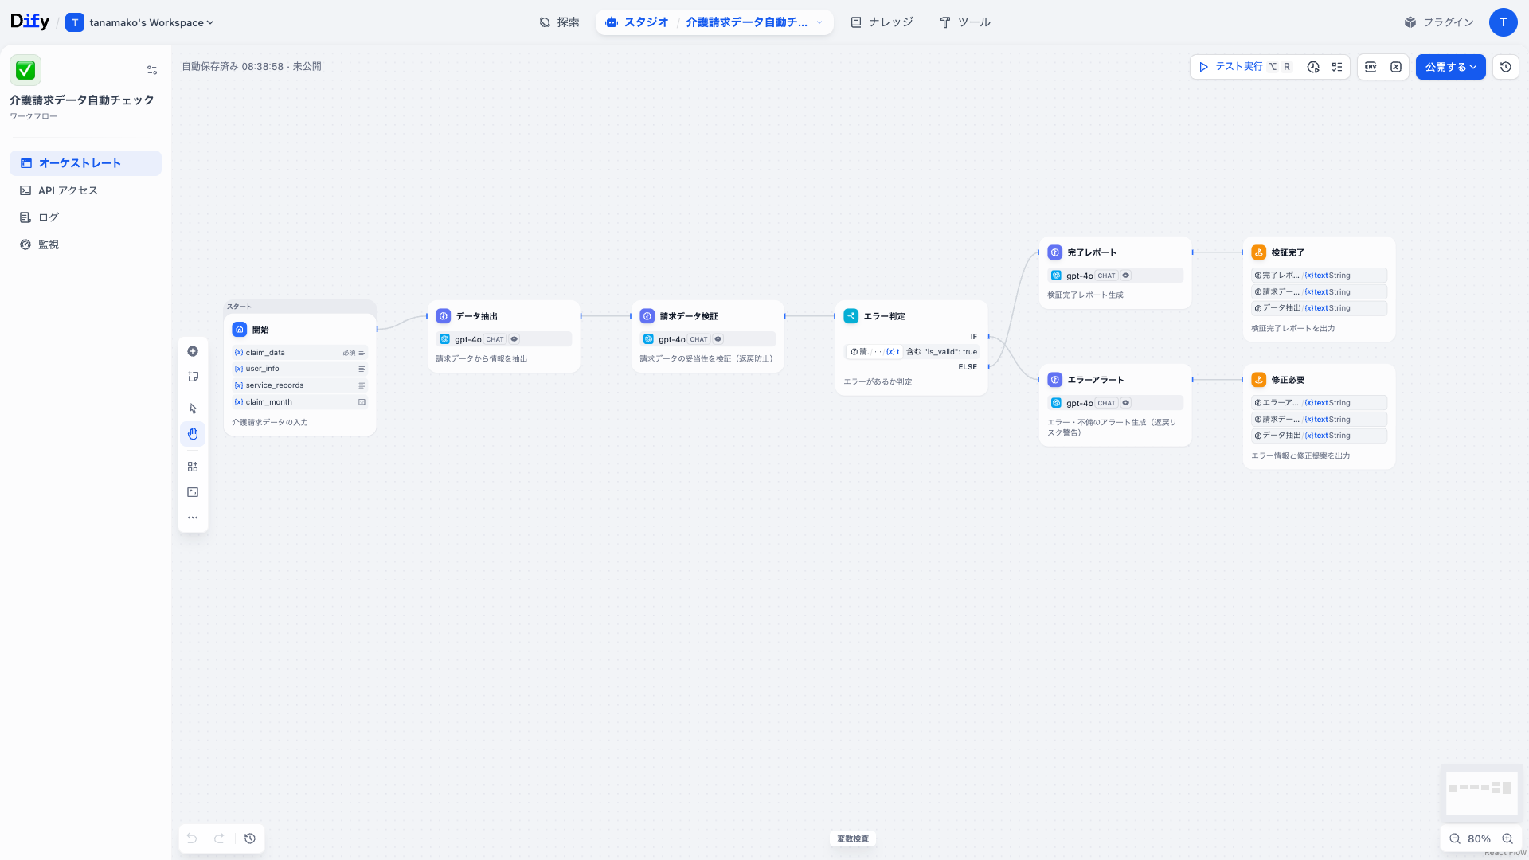View version history with the clock icon

click(x=1505, y=67)
